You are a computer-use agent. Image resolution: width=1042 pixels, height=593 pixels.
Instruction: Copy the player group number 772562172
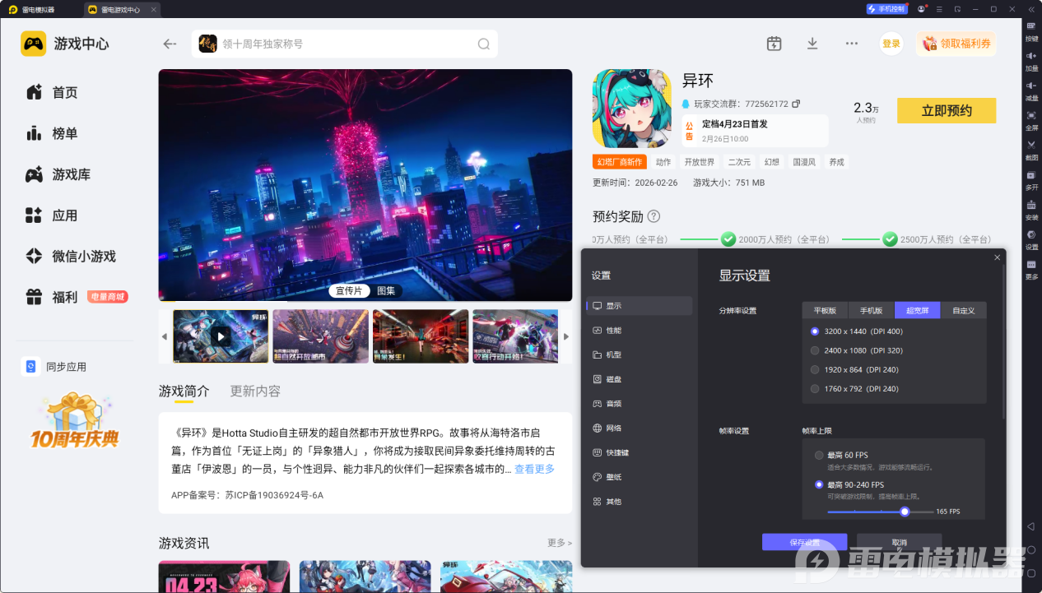tap(796, 104)
